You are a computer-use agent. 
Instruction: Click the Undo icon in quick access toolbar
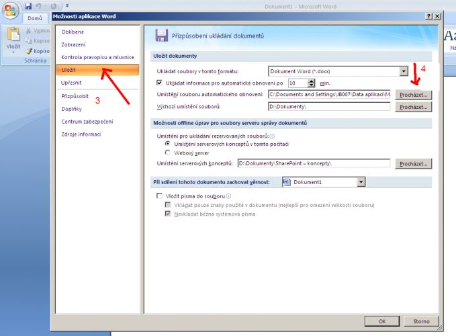point(38,6)
